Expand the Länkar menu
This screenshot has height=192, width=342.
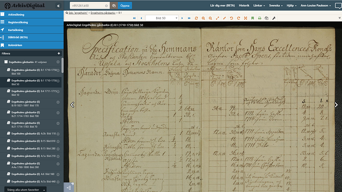[x=259, y=5]
